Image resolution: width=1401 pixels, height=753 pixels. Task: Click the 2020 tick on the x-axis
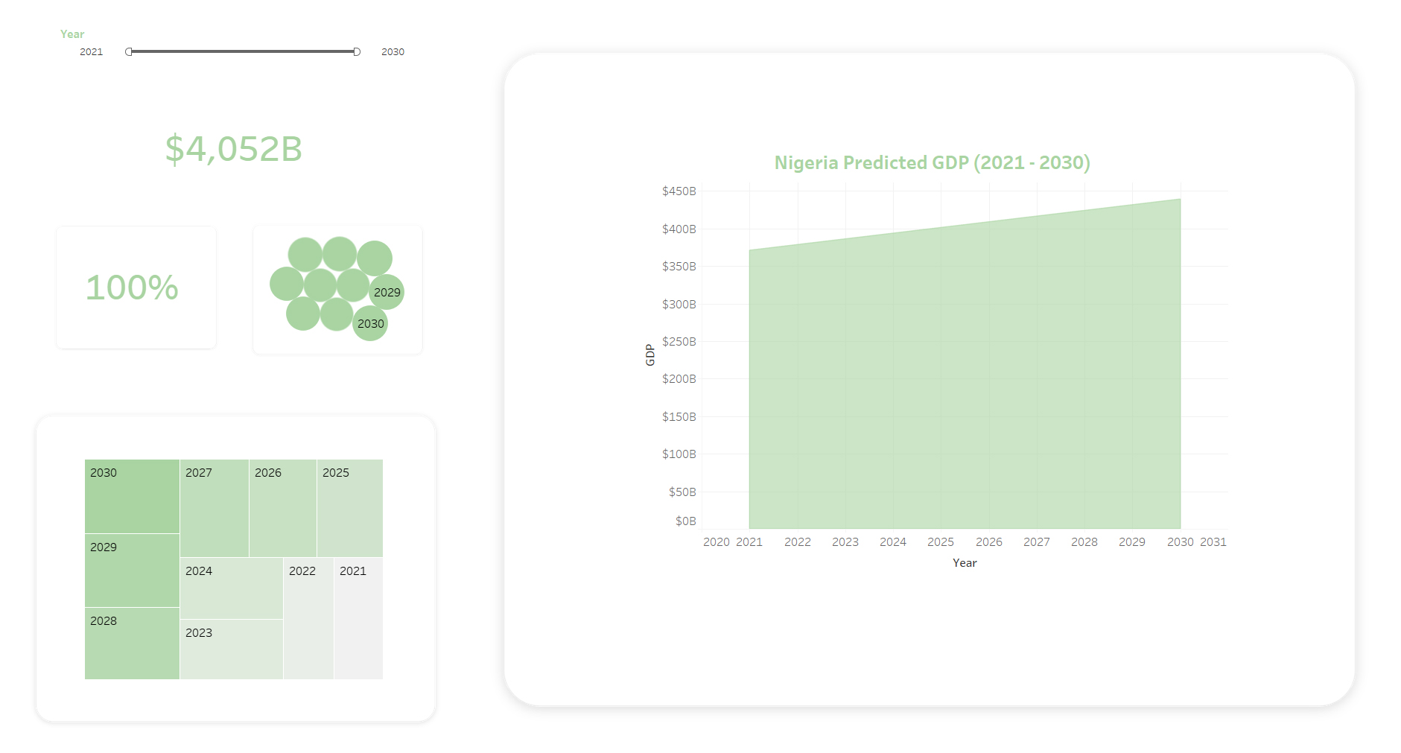[x=717, y=542]
